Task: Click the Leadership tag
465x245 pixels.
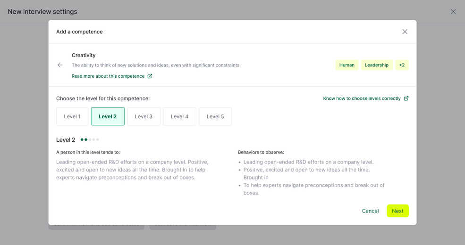Action: [377, 65]
